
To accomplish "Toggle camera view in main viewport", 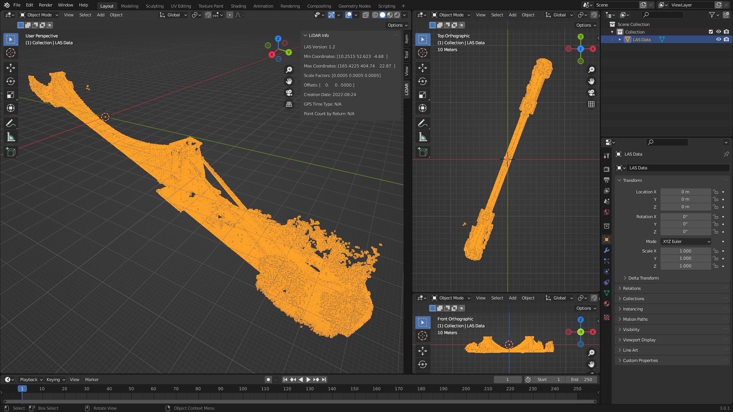I will [289, 93].
